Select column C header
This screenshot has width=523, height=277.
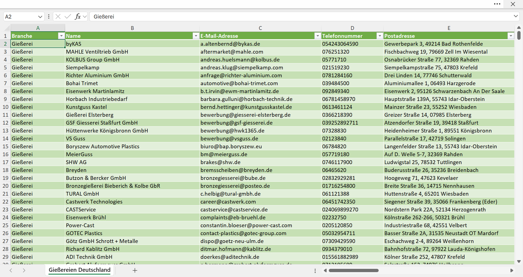pyautogui.click(x=260, y=28)
